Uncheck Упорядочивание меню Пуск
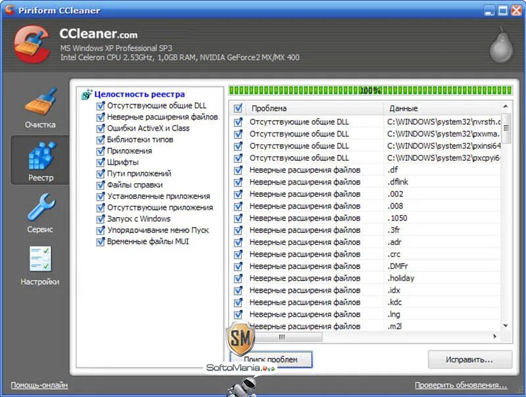 point(101,230)
